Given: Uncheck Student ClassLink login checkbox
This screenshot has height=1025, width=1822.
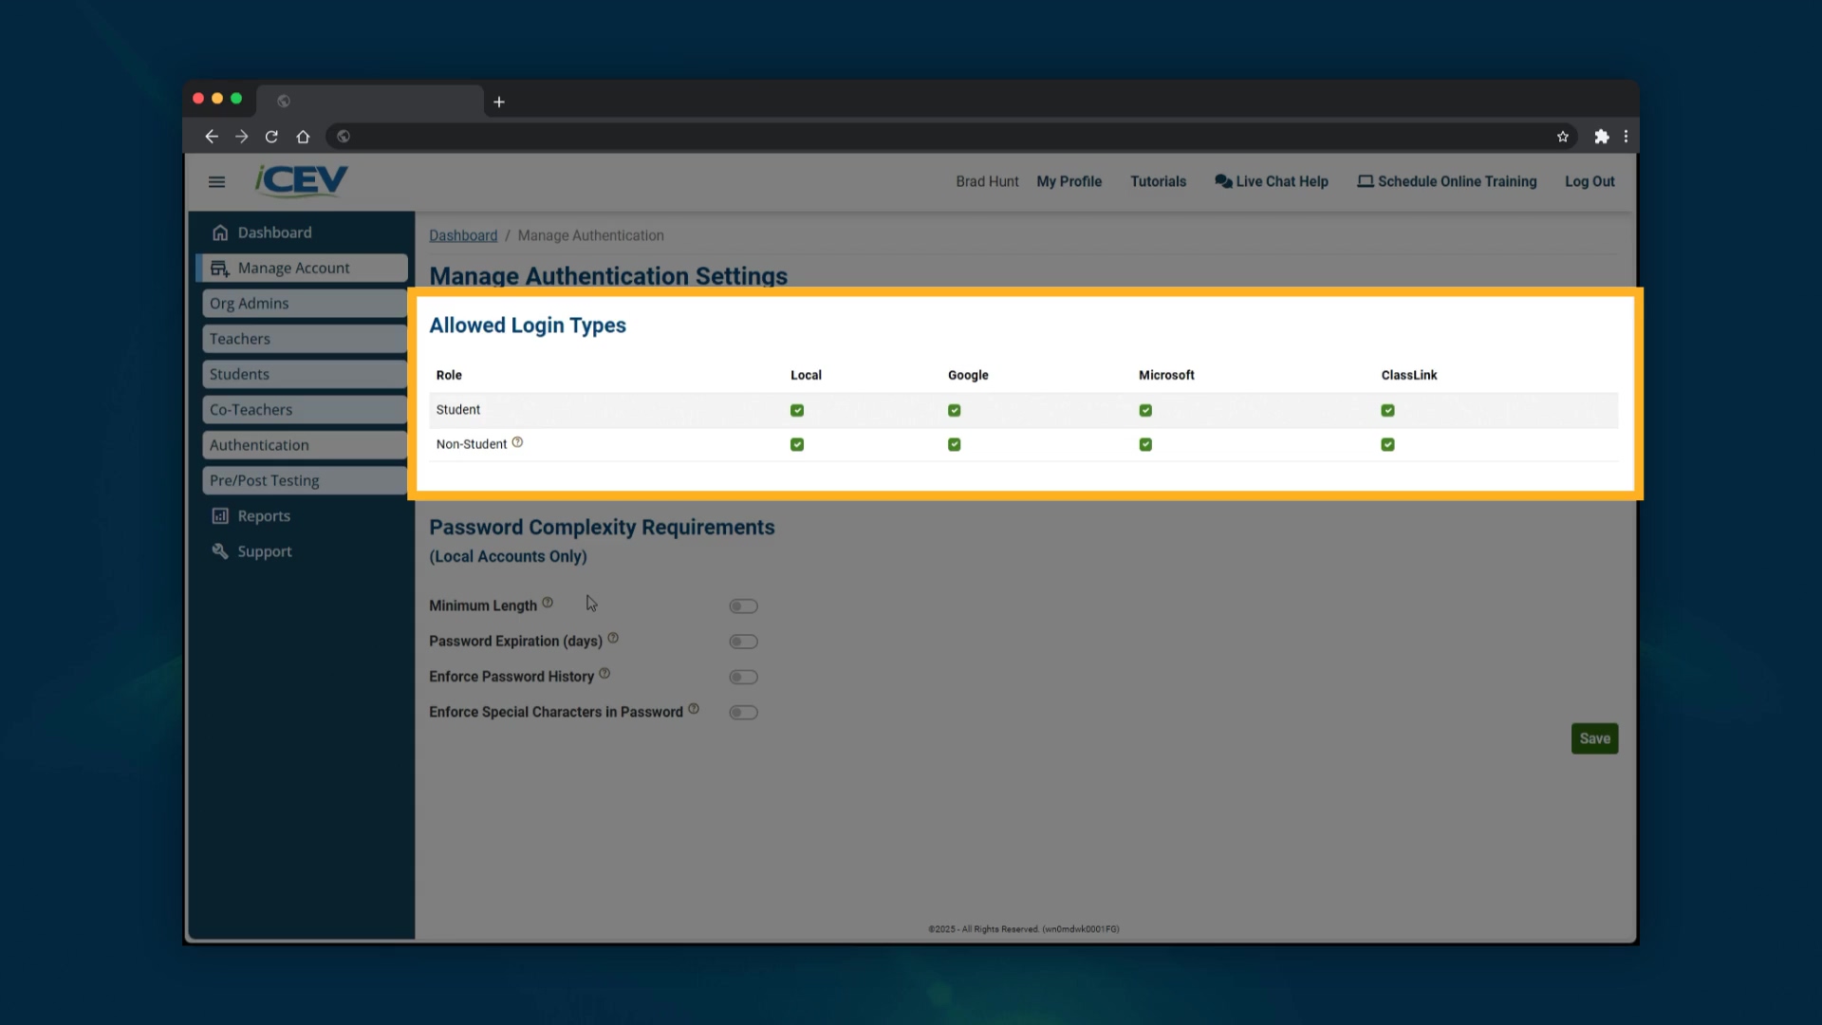Looking at the screenshot, I should [1387, 410].
